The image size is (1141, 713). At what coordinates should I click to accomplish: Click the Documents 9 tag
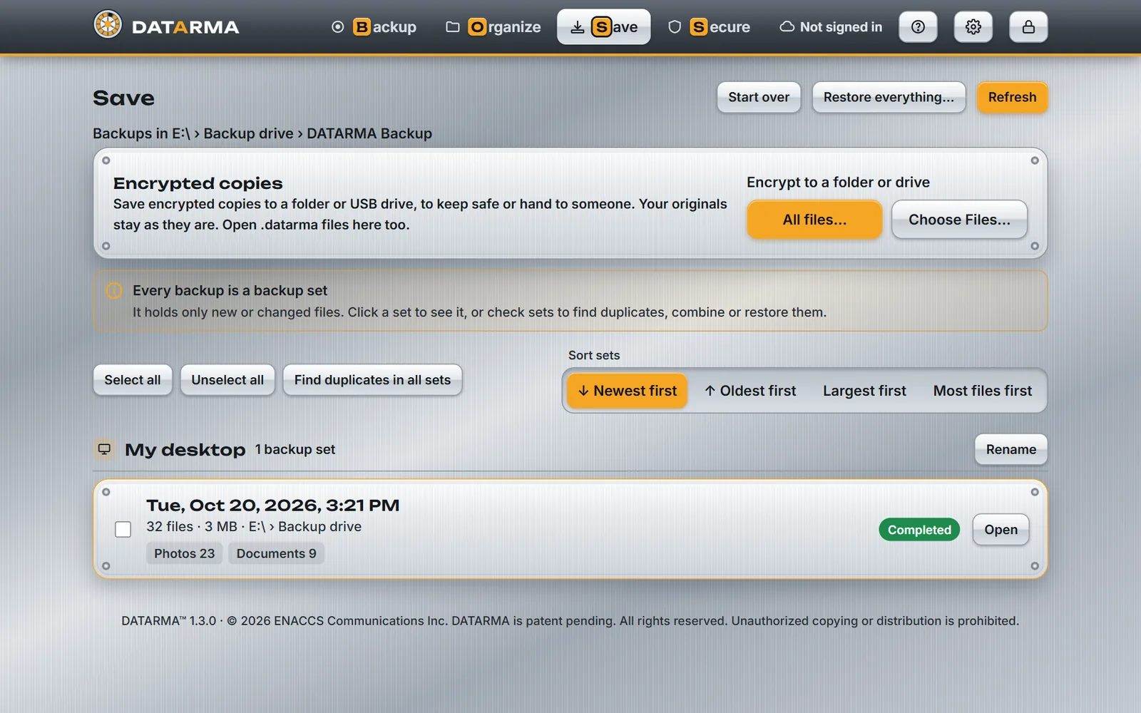pos(276,553)
